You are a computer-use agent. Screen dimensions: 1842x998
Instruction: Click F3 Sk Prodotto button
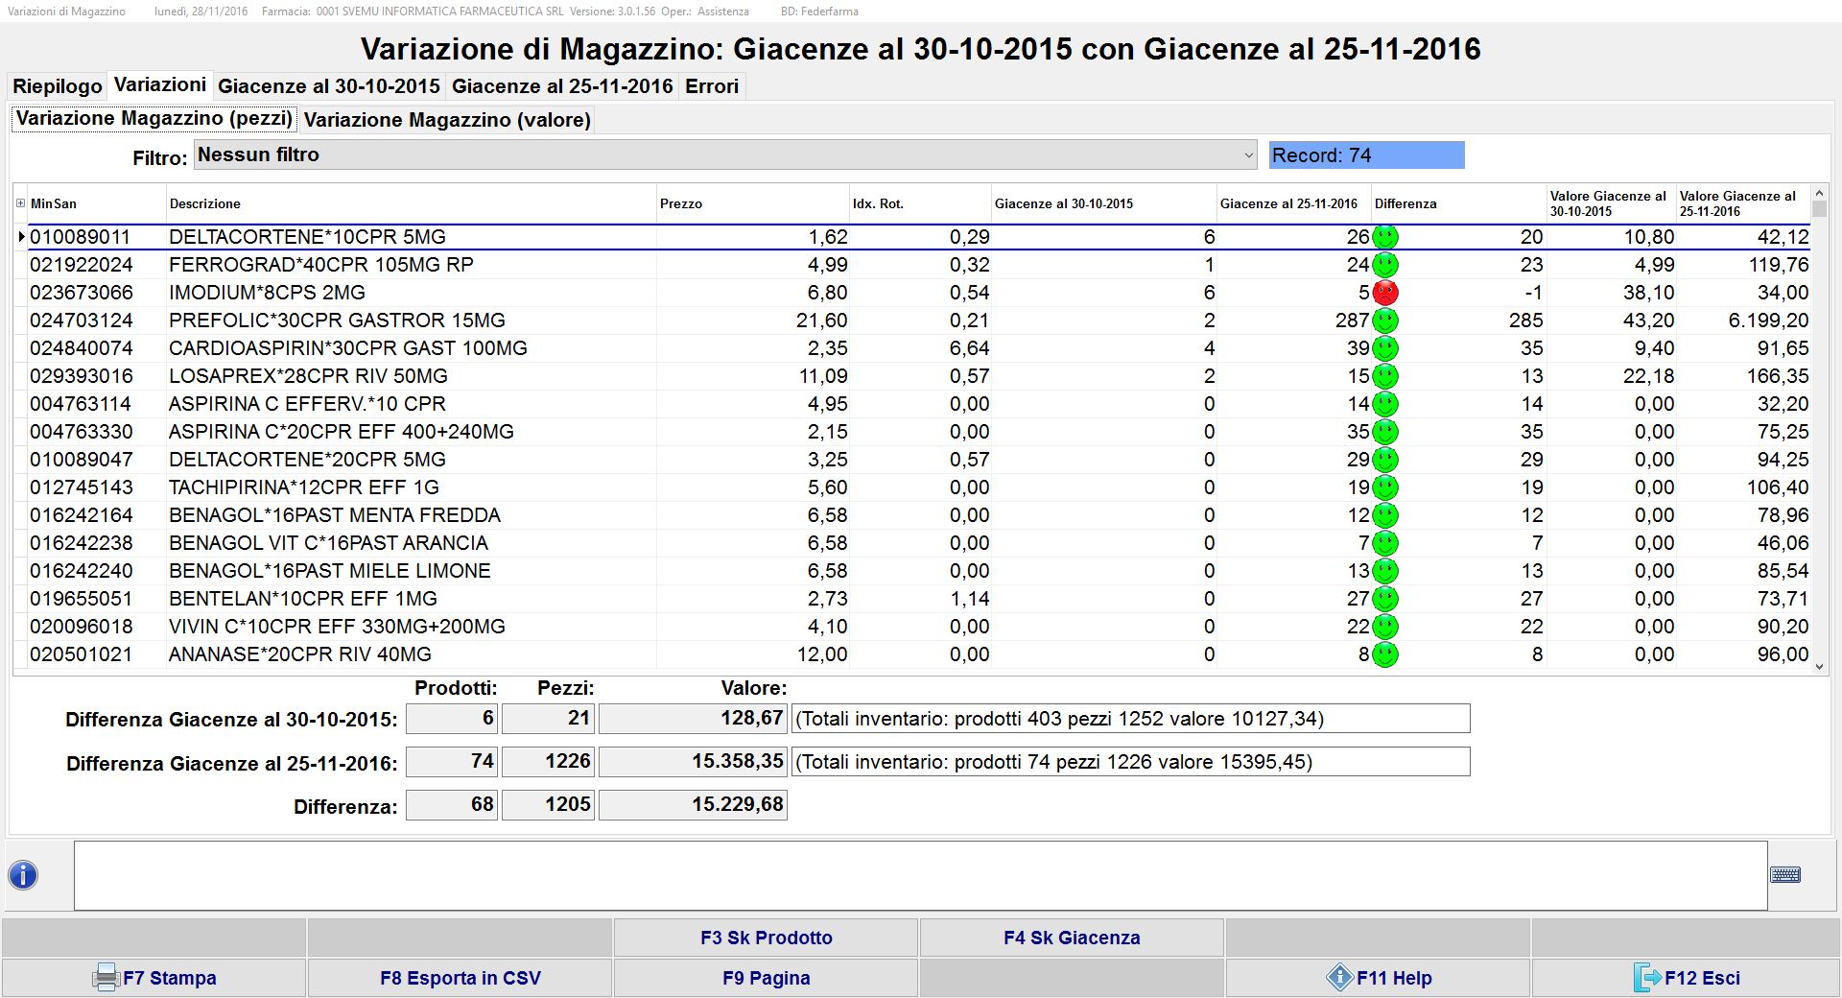coord(766,938)
